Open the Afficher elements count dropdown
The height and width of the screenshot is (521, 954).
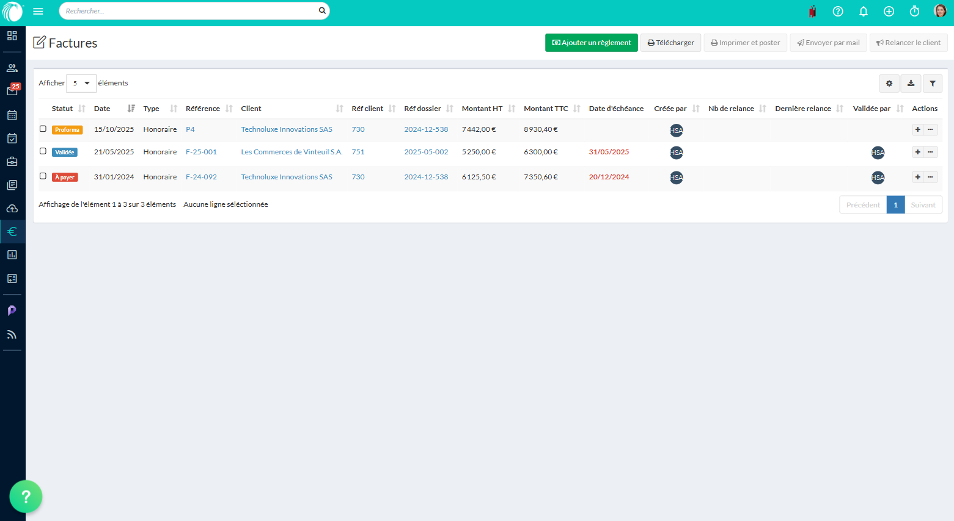pyautogui.click(x=81, y=84)
